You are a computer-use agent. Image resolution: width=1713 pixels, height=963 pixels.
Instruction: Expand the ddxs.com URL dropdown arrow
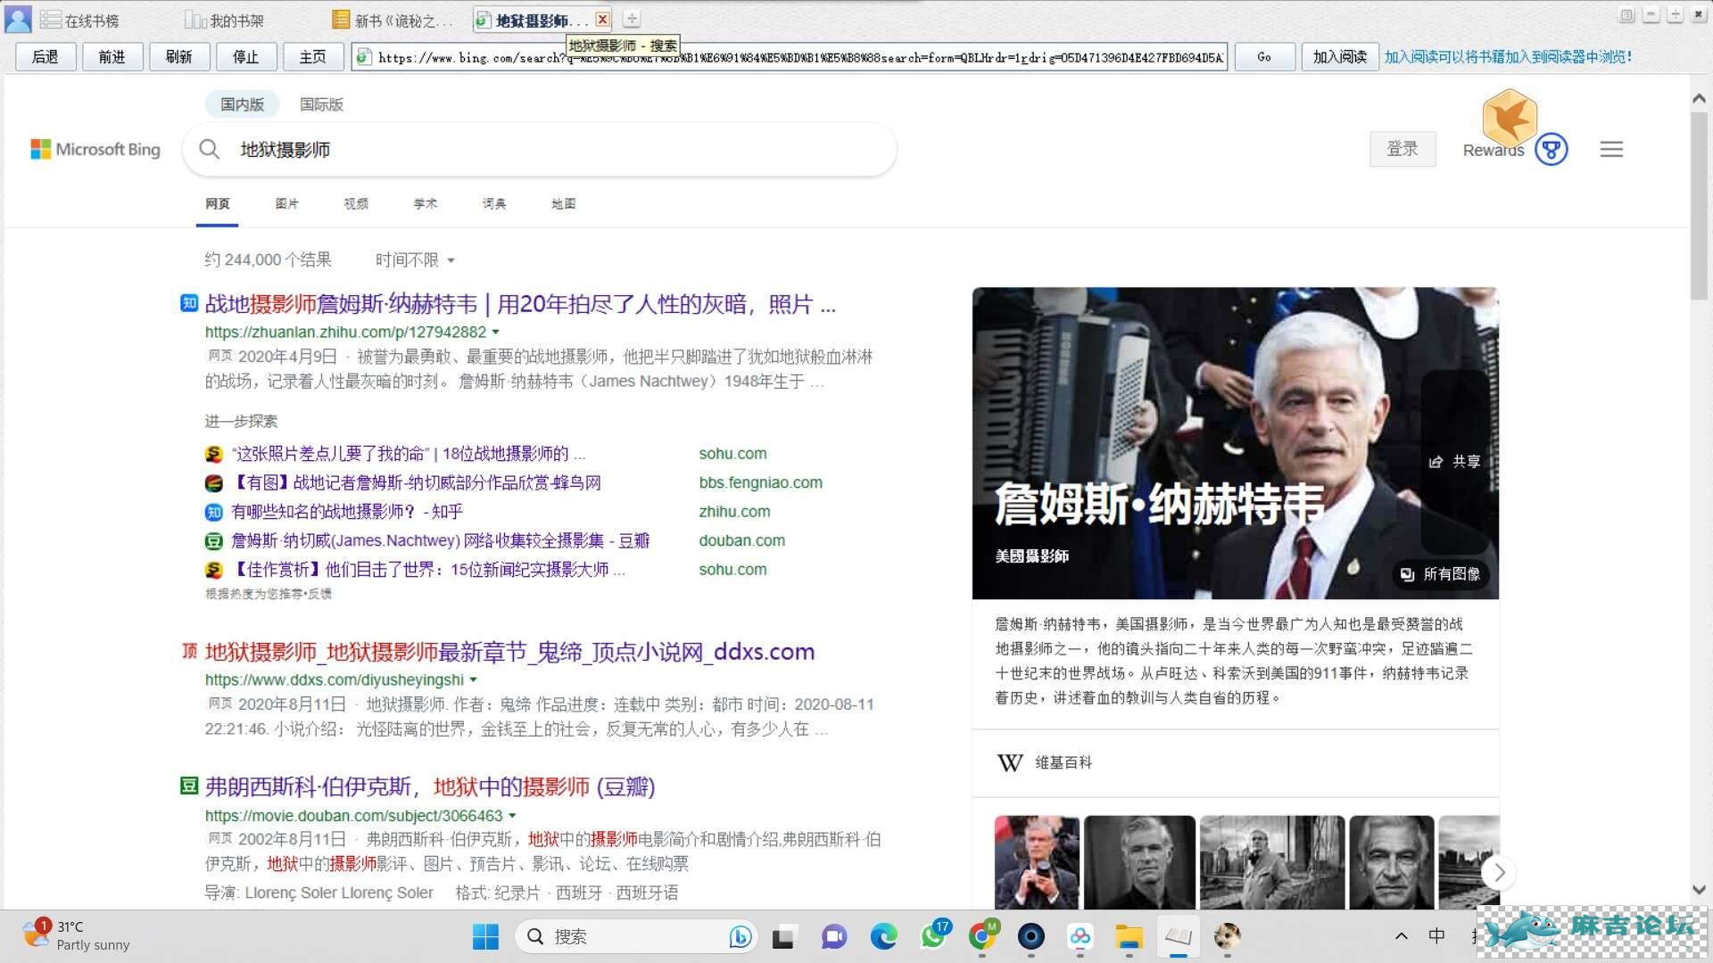coord(474,679)
